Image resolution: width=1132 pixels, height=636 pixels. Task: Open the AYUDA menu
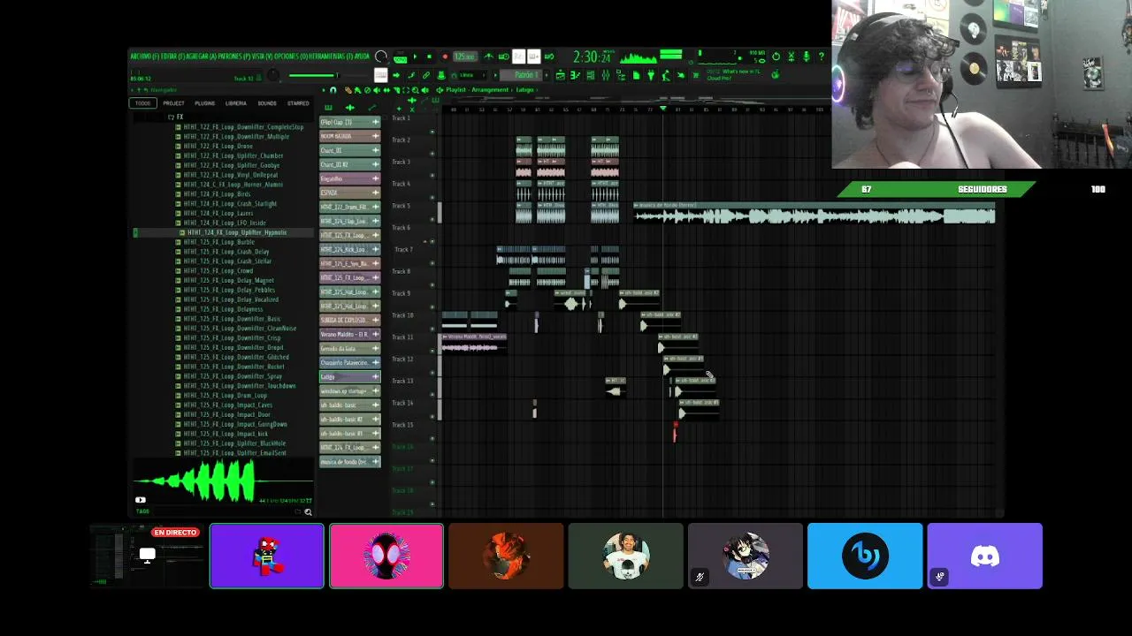point(362,57)
